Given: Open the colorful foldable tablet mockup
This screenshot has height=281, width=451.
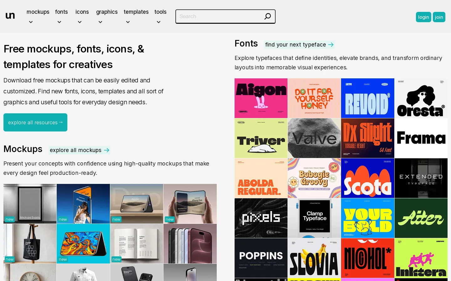Looking at the screenshot, I should [83, 244].
